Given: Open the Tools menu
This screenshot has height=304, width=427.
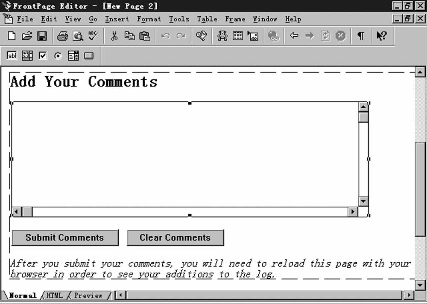Looking at the screenshot, I should tap(179, 19).
